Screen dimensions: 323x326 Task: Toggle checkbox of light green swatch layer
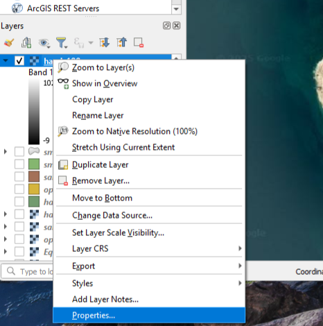(x=19, y=164)
